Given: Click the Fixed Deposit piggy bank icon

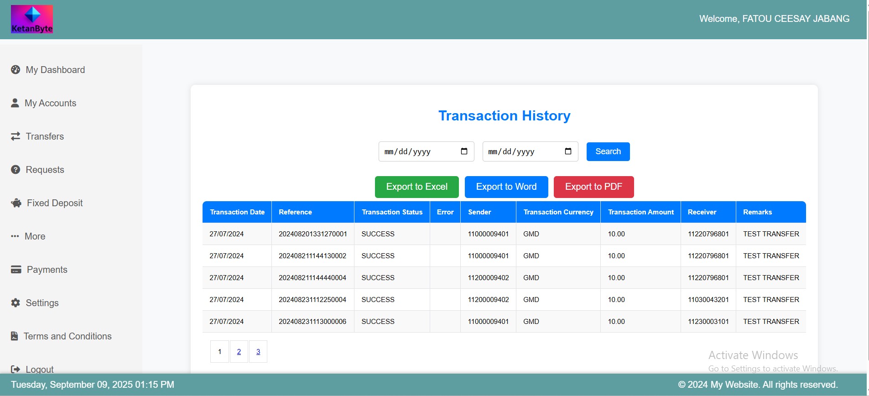Looking at the screenshot, I should [16, 203].
